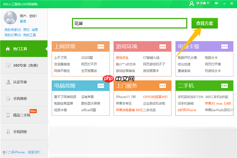The image size is (237, 158).
Task: Select 没有声音 item
Action: coord(87,97)
